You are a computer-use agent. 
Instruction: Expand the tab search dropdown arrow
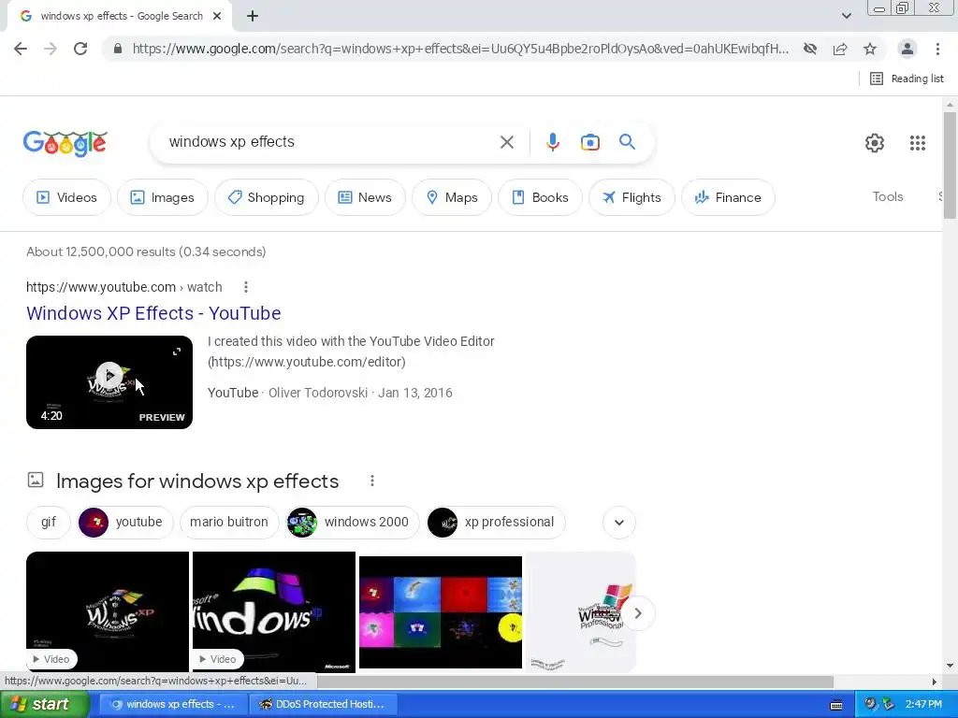coord(846,16)
